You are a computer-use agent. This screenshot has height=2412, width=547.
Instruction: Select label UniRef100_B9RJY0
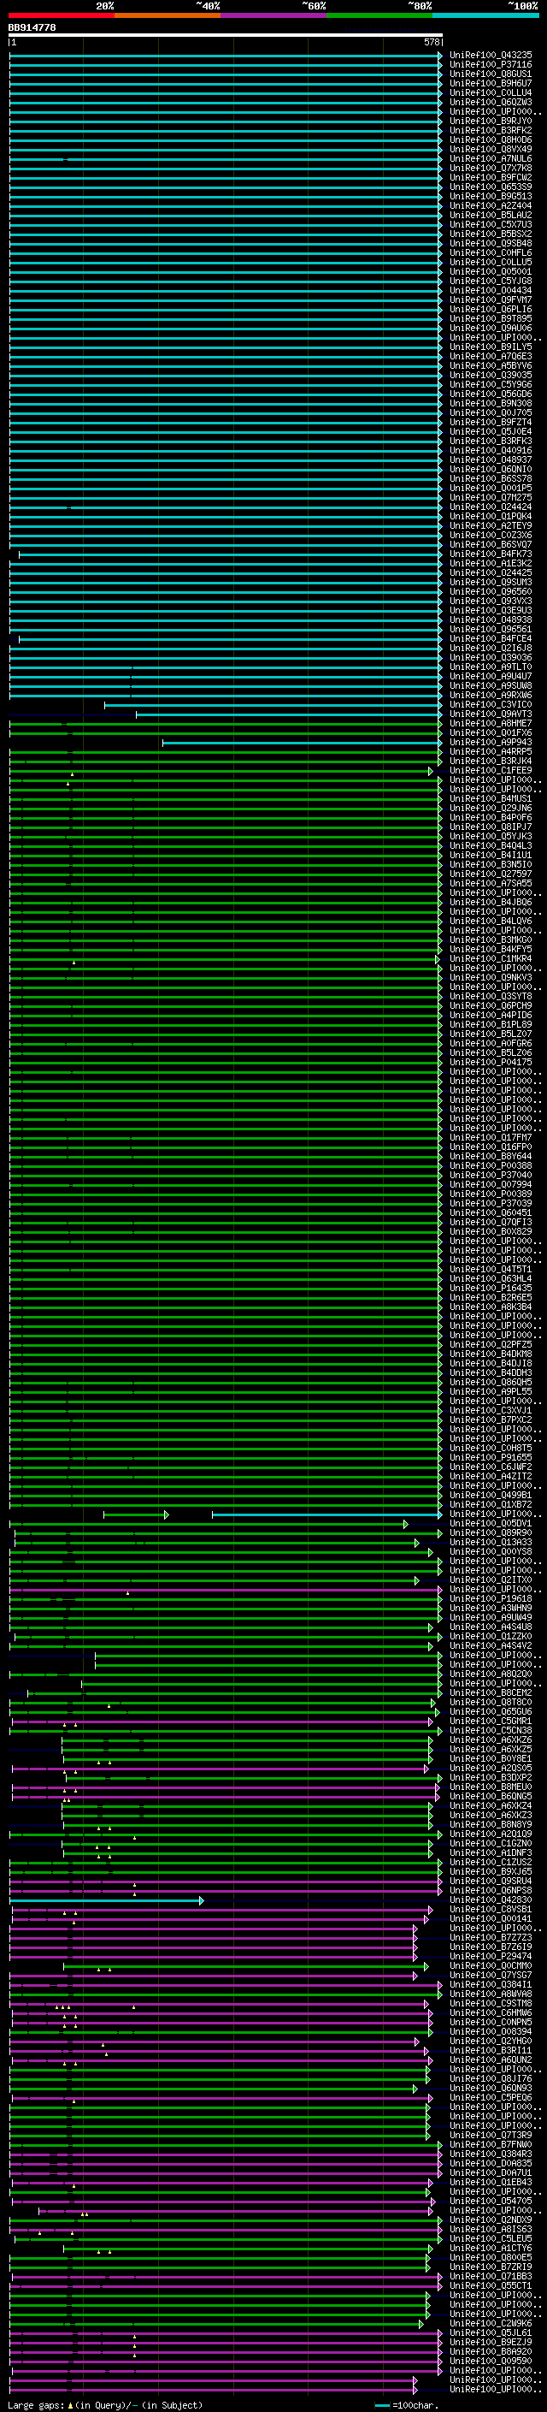(x=491, y=121)
